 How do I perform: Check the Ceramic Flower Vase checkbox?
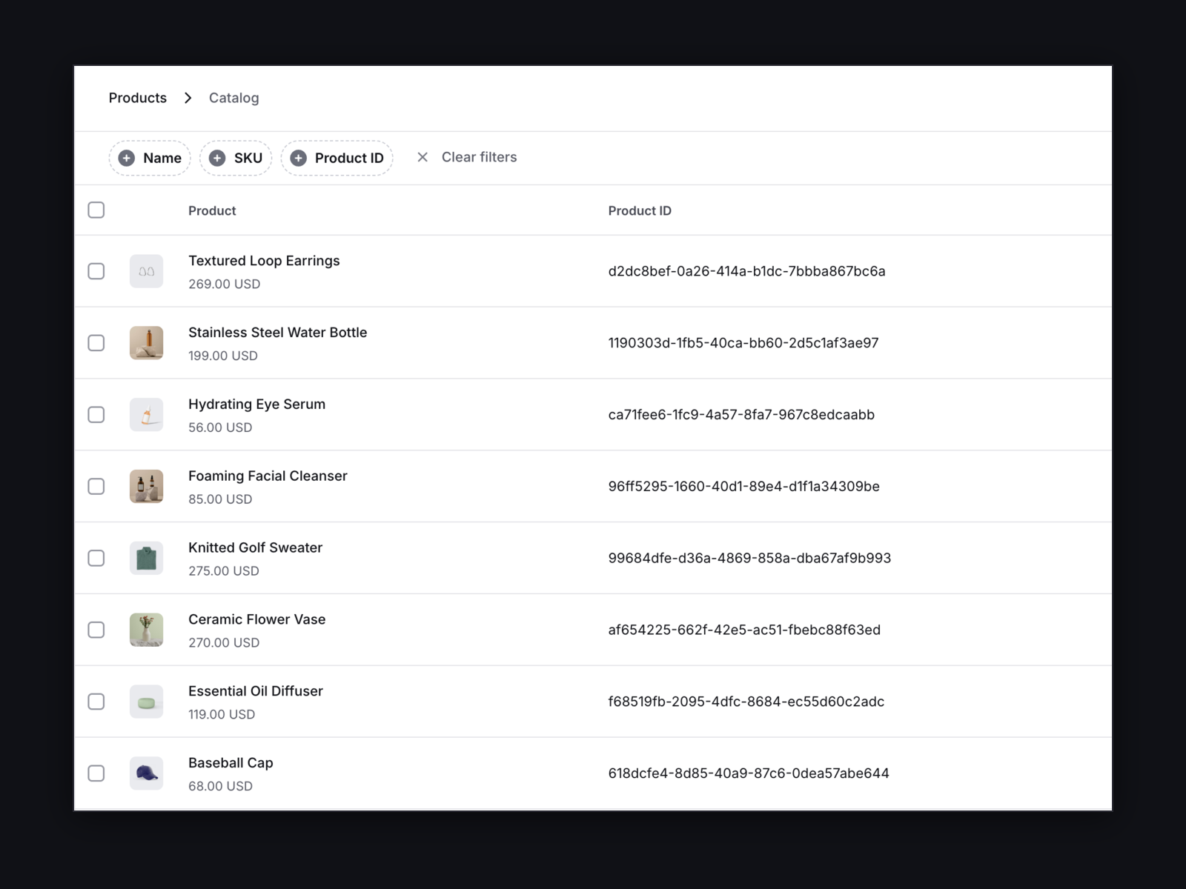(x=96, y=630)
